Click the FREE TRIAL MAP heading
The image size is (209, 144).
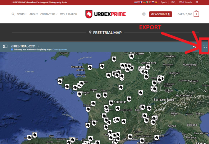click(107, 33)
